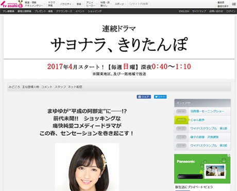Open the アニメ・ヒーロー dropdown menu
Image resolution: width=237 pixels, height=191 pixels.
pos(91,4)
